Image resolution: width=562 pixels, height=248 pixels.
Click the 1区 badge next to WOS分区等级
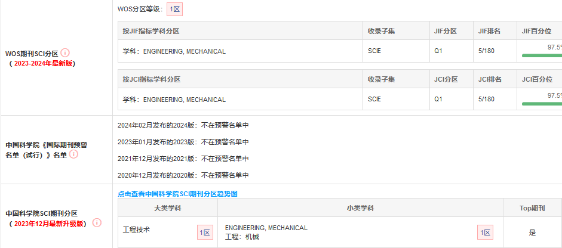click(x=174, y=9)
